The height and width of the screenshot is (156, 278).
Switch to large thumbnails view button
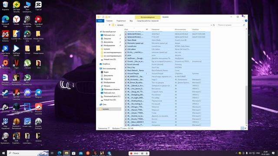(245, 128)
